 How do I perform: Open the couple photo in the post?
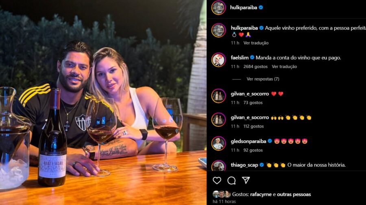tap(103, 102)
